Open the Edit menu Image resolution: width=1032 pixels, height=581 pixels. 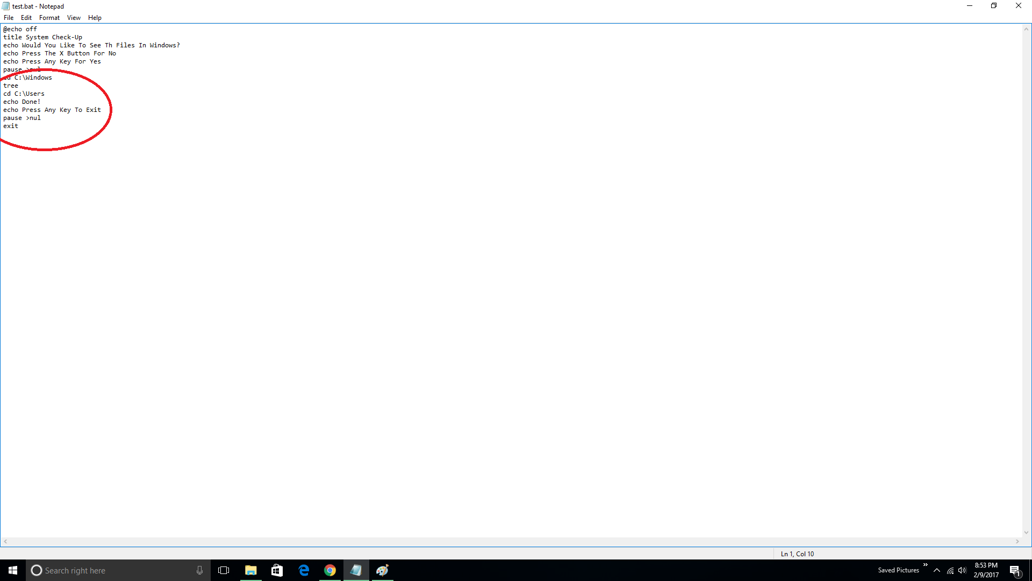point(26,18)
